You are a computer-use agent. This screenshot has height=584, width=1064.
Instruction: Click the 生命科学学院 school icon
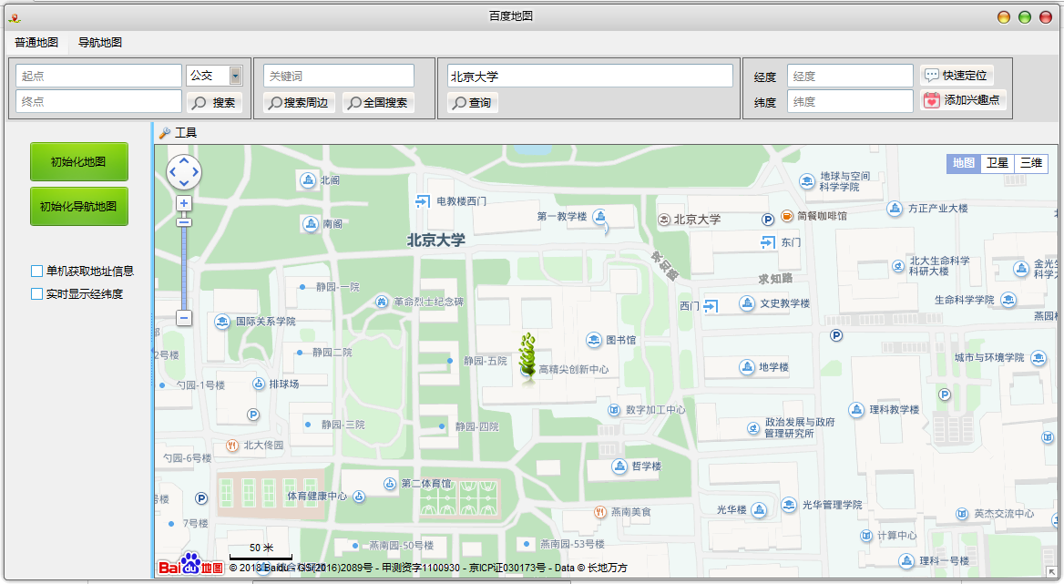click(1008, 300)
